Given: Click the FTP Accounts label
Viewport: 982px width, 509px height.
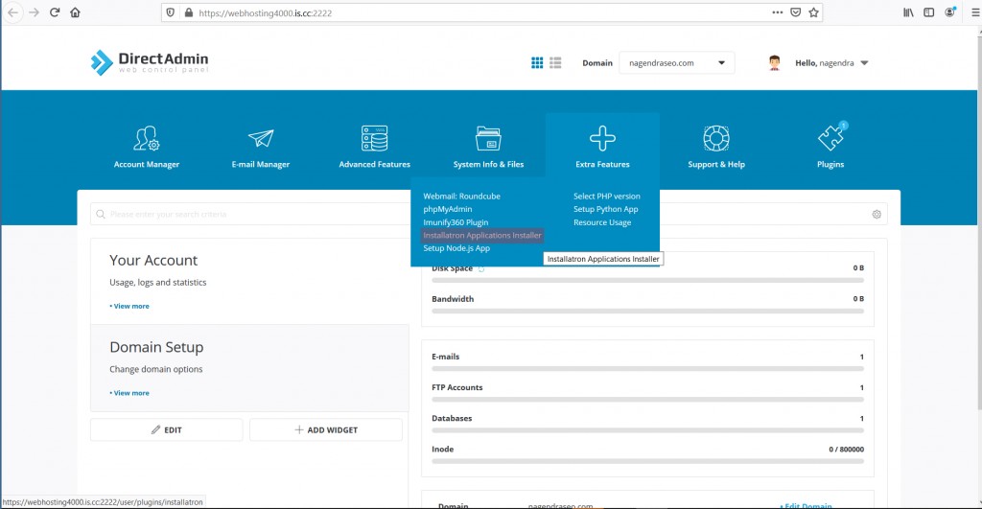Looking at the screenshot, I should click(457, 387).
